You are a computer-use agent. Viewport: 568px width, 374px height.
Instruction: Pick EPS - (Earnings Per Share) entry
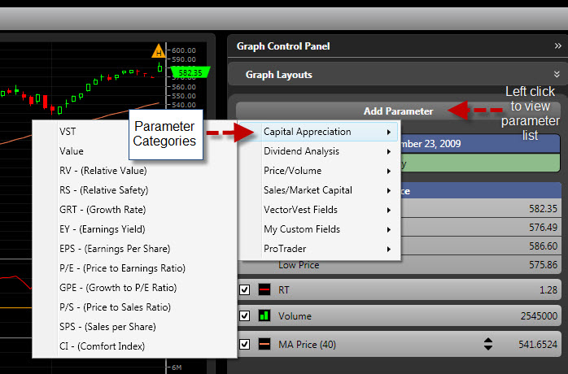point(115,249)
